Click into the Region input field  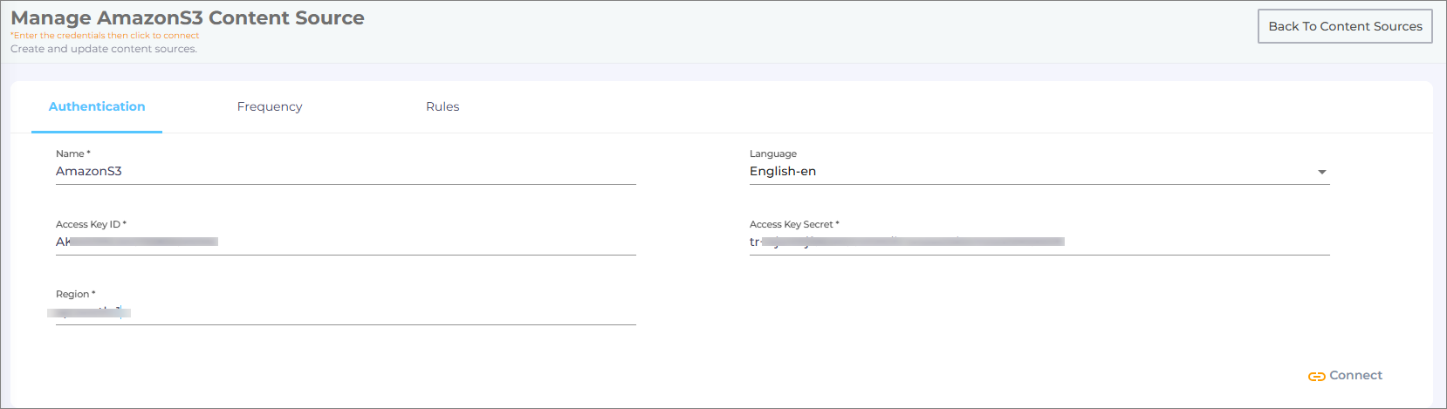(346, 312)
